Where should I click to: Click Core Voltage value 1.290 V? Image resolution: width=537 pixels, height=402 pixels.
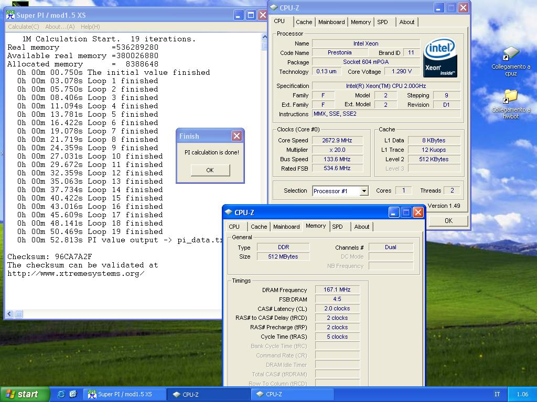point(401,71)
